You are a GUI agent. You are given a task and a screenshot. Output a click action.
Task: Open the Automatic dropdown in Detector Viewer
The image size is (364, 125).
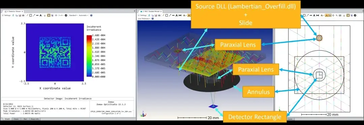[83, 15]
